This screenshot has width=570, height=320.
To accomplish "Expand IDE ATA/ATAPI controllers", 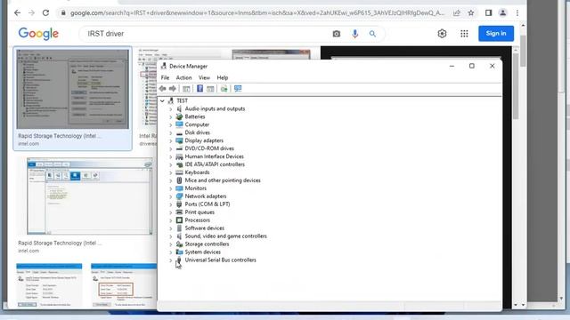I will pyautogui.click(x=170, y=164).
